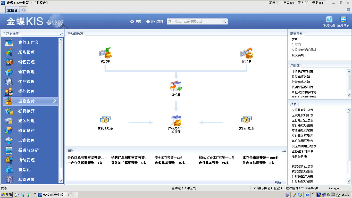Open 收款单序时簿 link
The height and width of the screenshot is (198, 352).
[301, 77]
